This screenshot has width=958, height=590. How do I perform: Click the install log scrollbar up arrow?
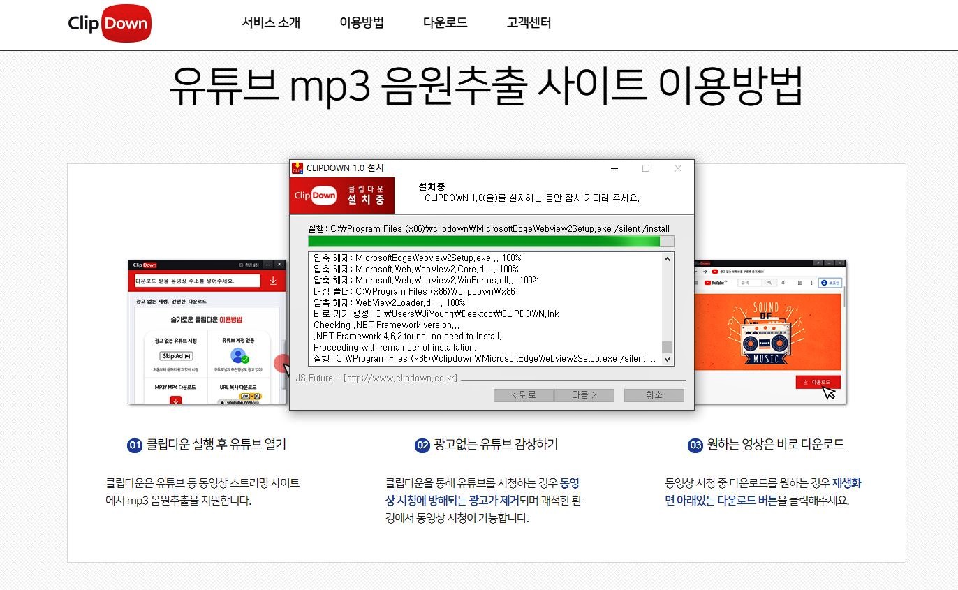coord(667,259)
